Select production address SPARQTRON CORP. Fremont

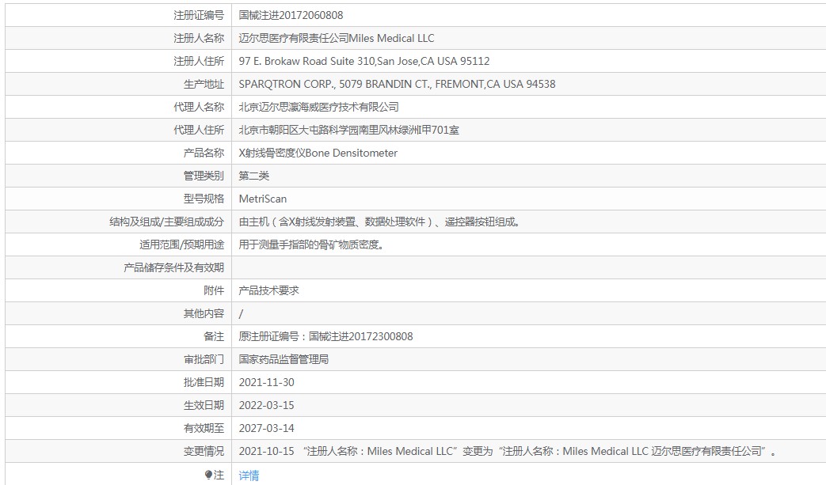tap(398, 84)
